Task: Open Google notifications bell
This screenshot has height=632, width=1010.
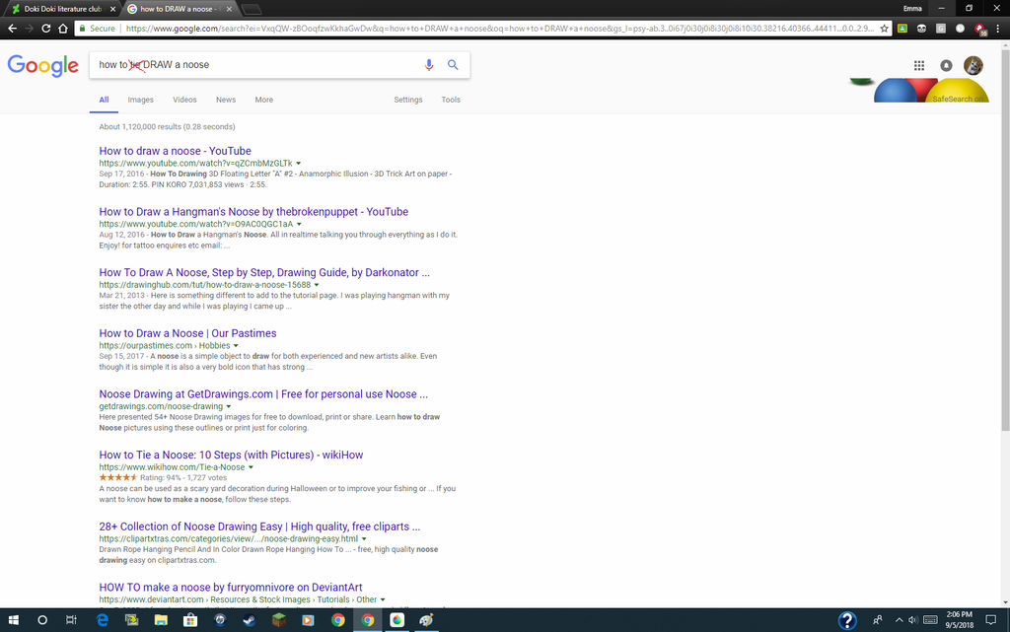Action: tap(946, 65)
